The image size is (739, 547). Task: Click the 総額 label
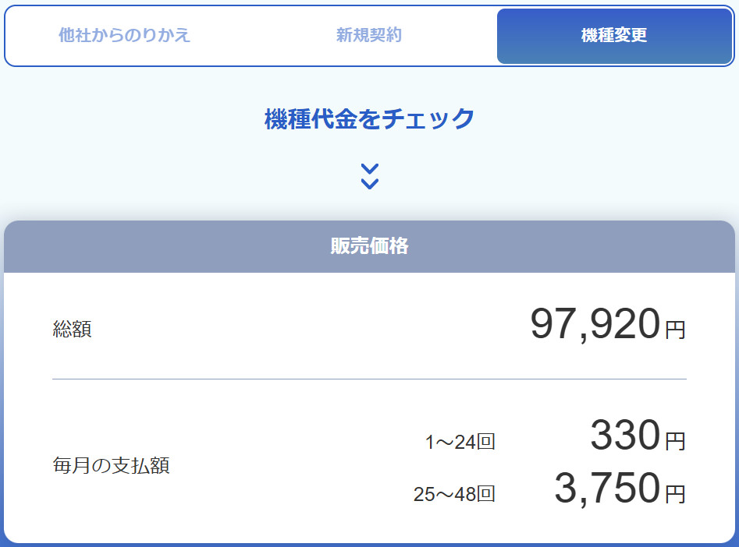(x=72, y=329)
